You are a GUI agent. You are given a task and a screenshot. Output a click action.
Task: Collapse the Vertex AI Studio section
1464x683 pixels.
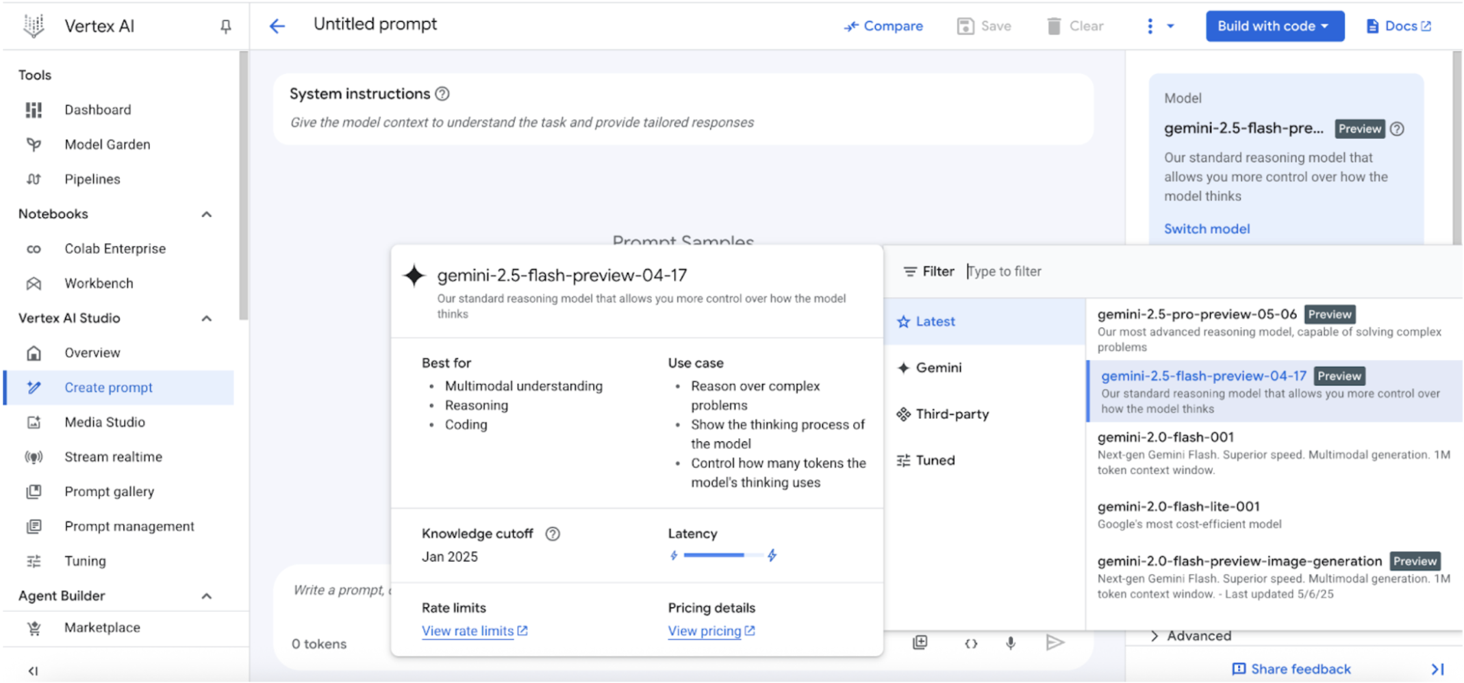pyautogui.click(x=207, y=318)
